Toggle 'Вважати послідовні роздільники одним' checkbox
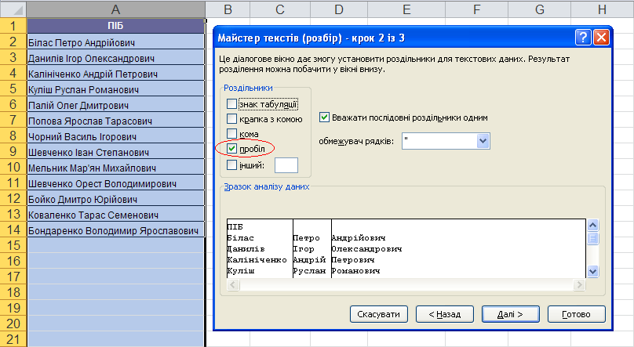634x347 pixels. tap(325, 117)
